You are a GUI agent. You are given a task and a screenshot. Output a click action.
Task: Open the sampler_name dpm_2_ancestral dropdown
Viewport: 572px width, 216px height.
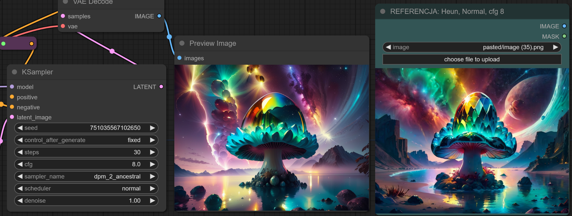click(x=86, y=176)
